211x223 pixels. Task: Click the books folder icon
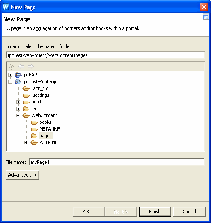(x=34, y=122)
